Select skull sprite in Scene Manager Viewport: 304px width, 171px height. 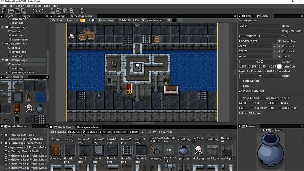click(29, 108)
